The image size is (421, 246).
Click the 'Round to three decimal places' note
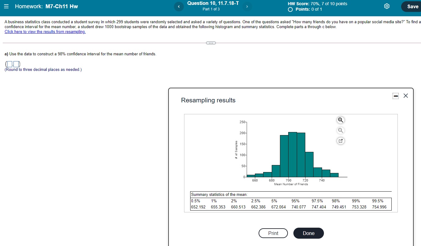[43, 70]
